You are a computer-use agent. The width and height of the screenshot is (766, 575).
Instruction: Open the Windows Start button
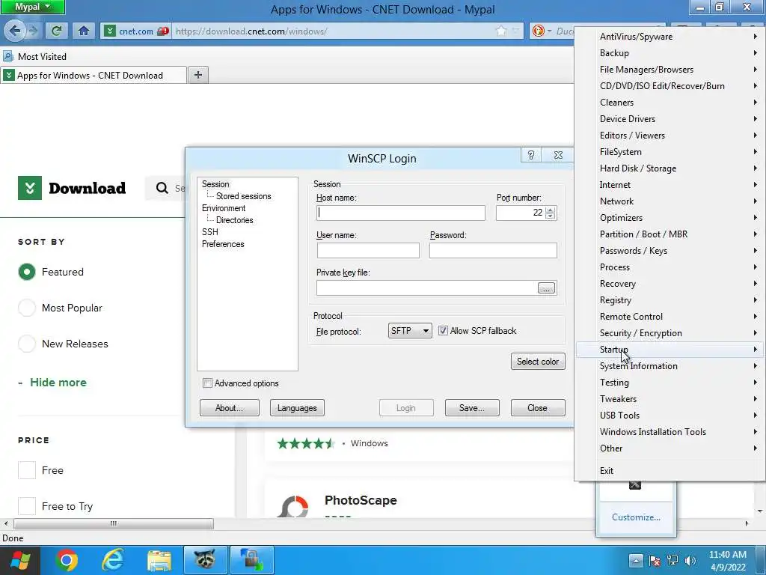click(x=19, y=560)
